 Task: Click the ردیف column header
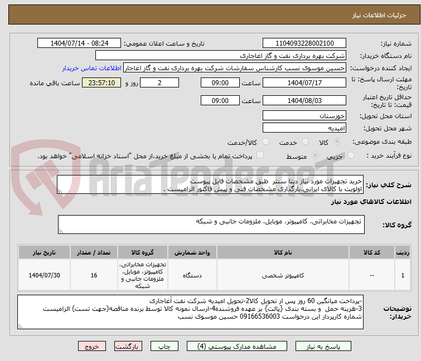[403, 252]
